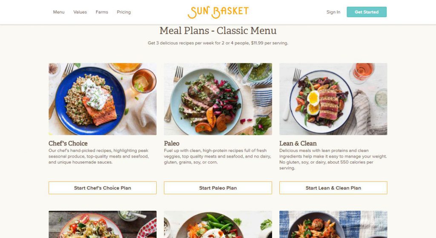
Task: Open the bottom-middle snap pea bowl photo
Action: [218, 224]
